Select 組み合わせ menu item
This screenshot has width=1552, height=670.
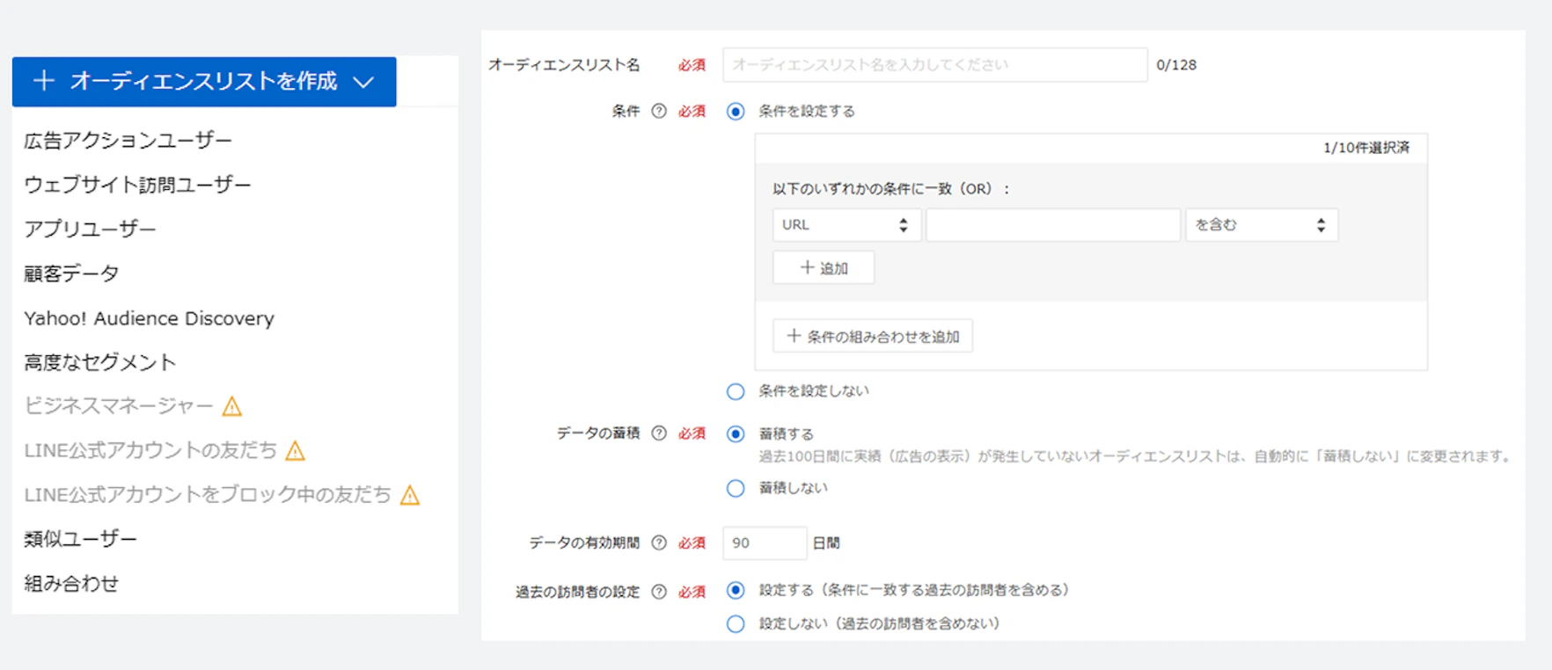tap(71, 584)
